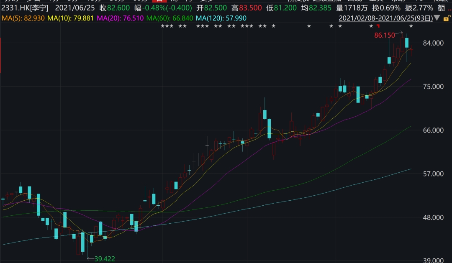Select the highlighted red daily period tab
452x263 pixels.
point(159,1)
